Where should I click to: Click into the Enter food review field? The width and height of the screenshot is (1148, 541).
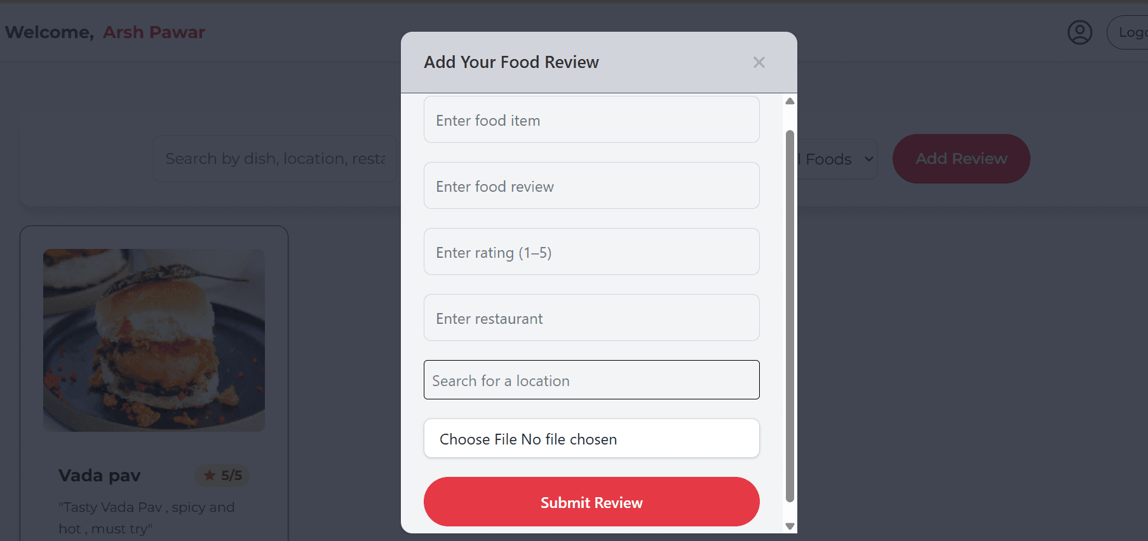[x=591, y=186]
